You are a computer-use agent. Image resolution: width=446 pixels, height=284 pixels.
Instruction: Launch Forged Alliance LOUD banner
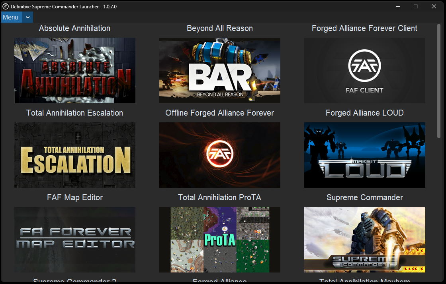[365, 155]
